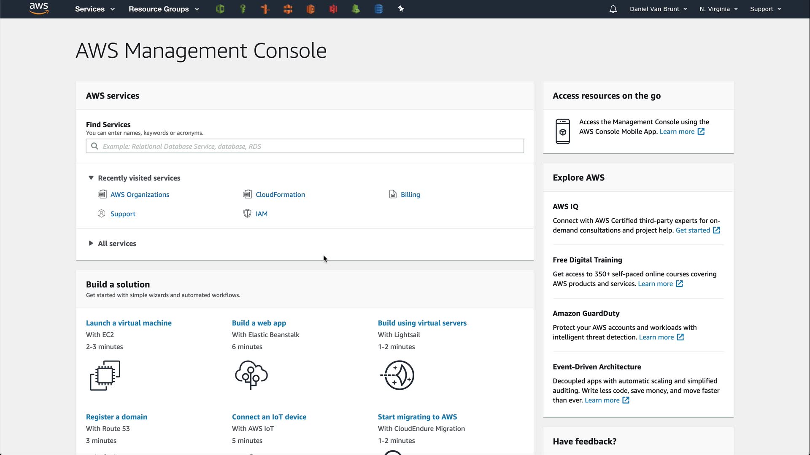The height and width of the screenshot is (455, 810).
Task: Click the white pushpin icon in top bar
Action: click(401, 9)
